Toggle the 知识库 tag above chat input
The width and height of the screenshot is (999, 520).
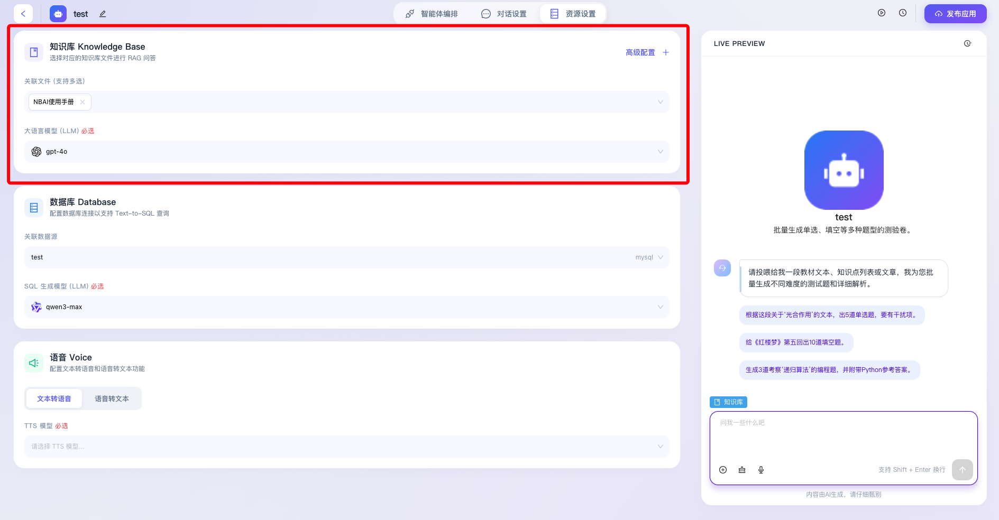pos(728,402)
